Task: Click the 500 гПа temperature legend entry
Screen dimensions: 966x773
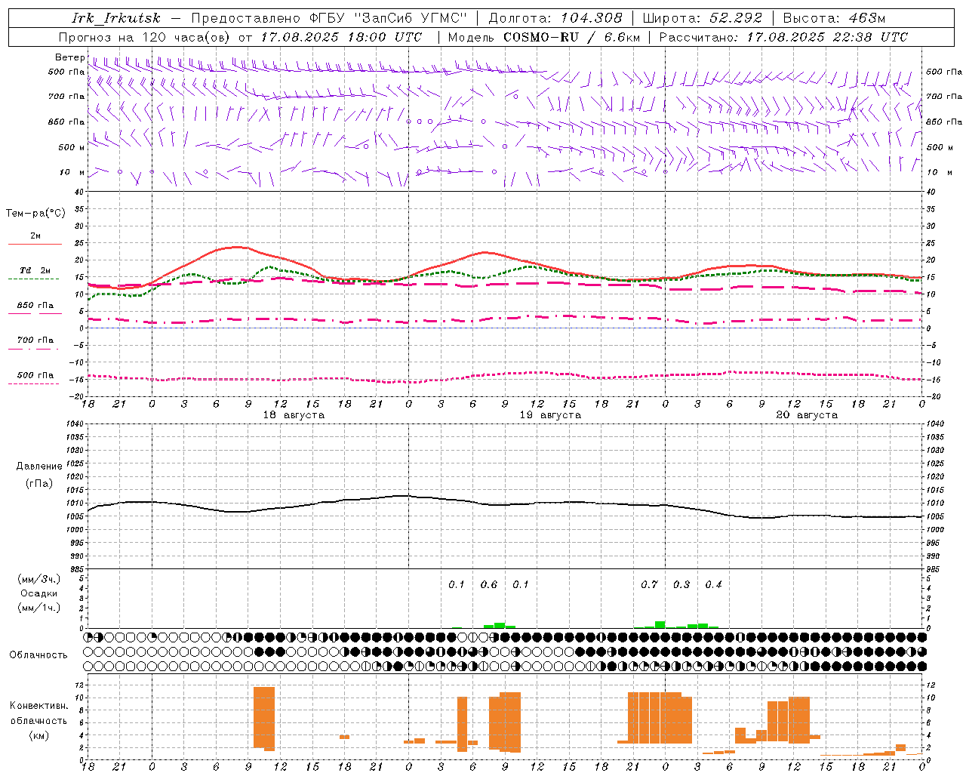Action: tap(35, 375)
